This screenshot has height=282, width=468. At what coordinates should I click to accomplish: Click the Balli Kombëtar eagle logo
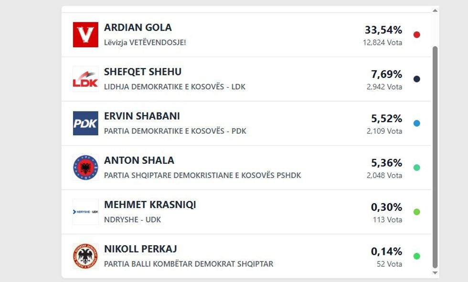click(85, 256)
